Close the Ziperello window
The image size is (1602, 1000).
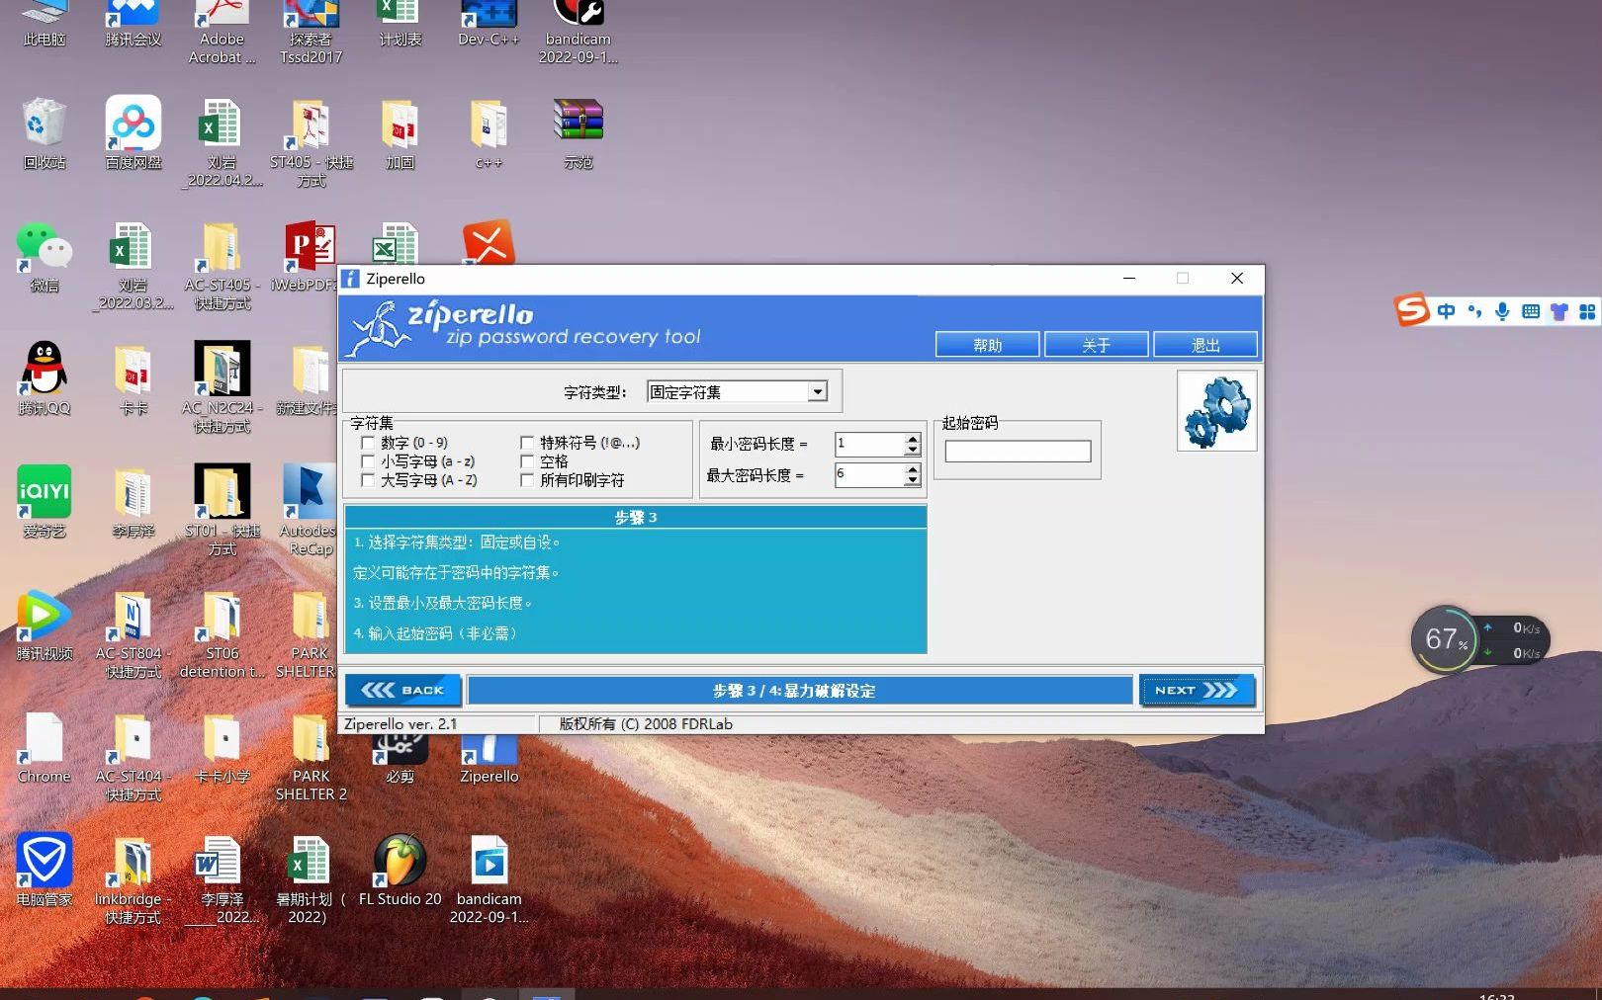coord(1236,279)
